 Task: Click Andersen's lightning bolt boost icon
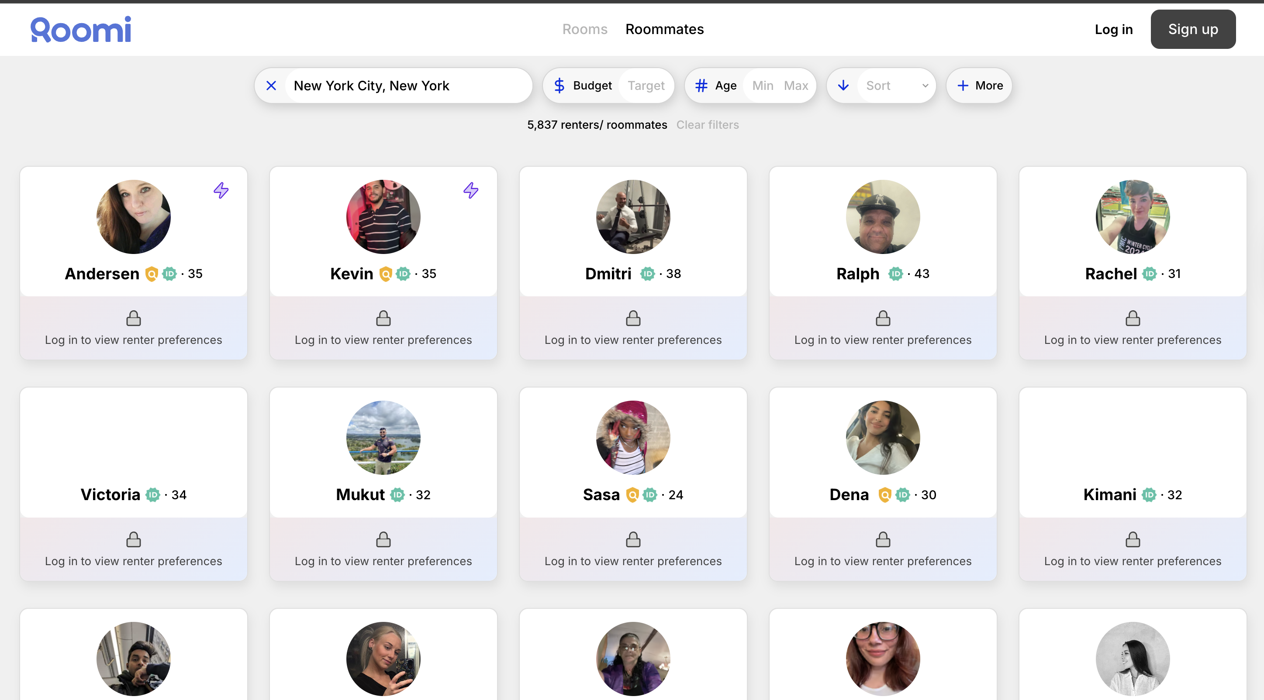tap(221, 190)
